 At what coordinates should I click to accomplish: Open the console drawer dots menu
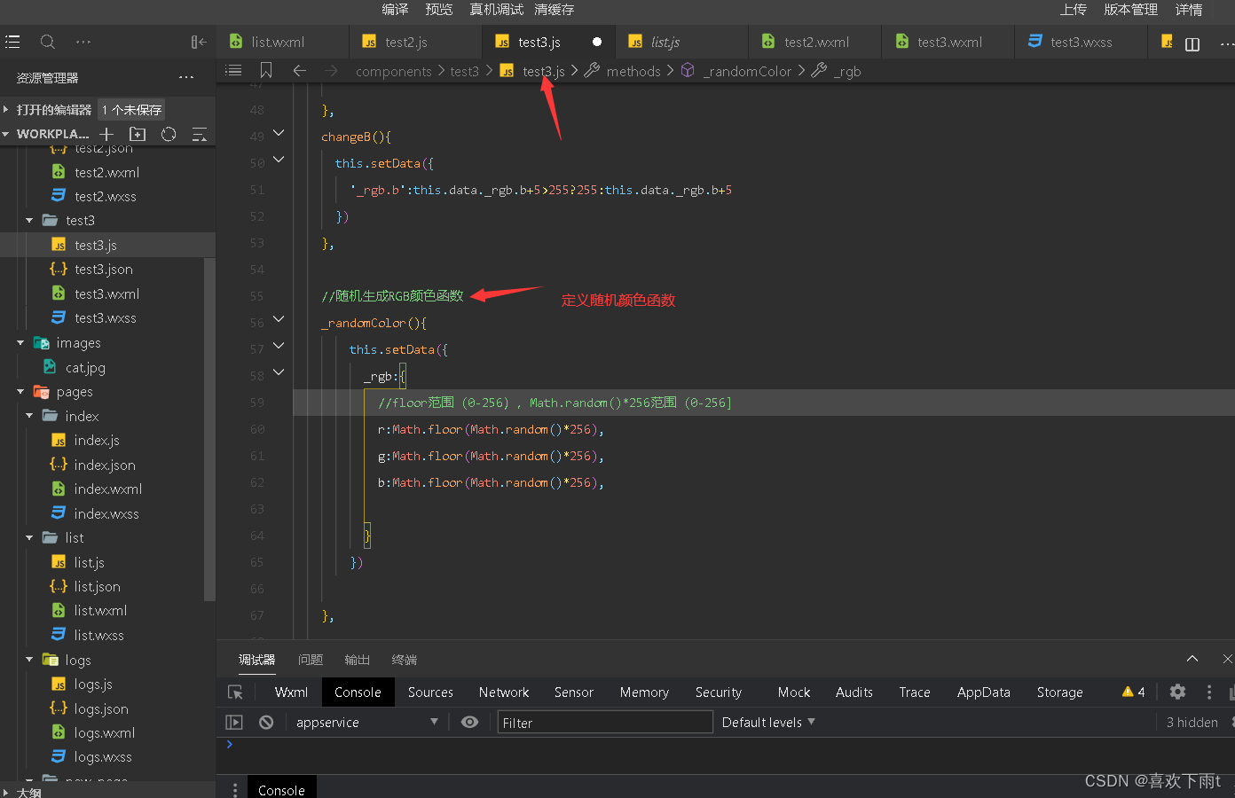[x=234, y=789]
